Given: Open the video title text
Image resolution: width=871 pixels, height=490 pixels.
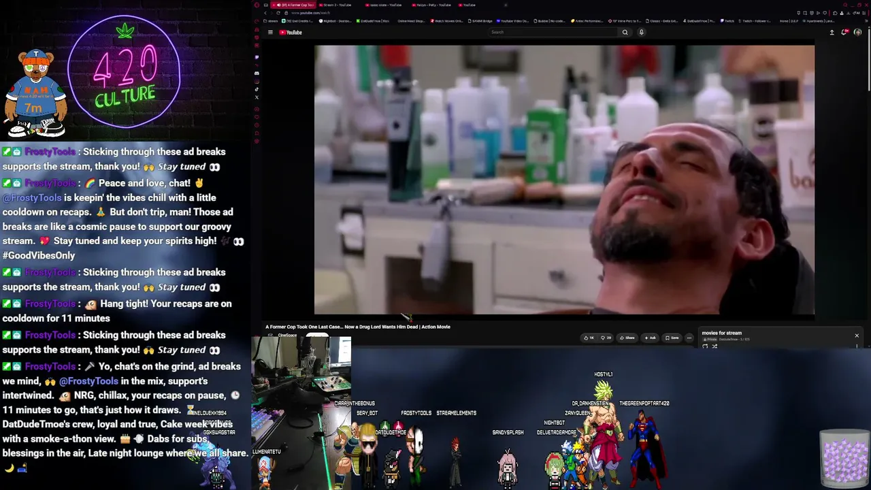Looking at the screenshot, I should (x=358, y=327).
